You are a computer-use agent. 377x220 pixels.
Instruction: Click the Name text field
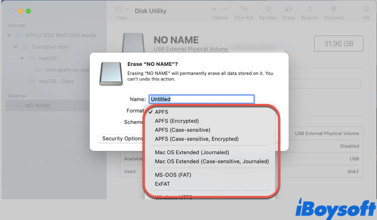(201, 99)
